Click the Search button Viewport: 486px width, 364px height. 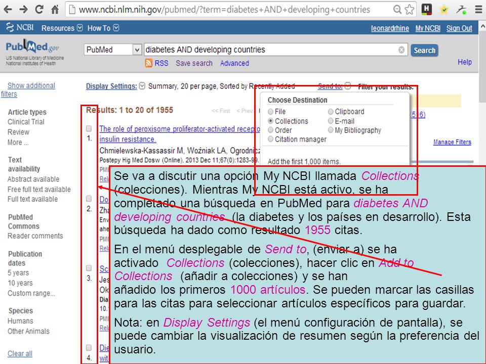click(x=424, y=50)
